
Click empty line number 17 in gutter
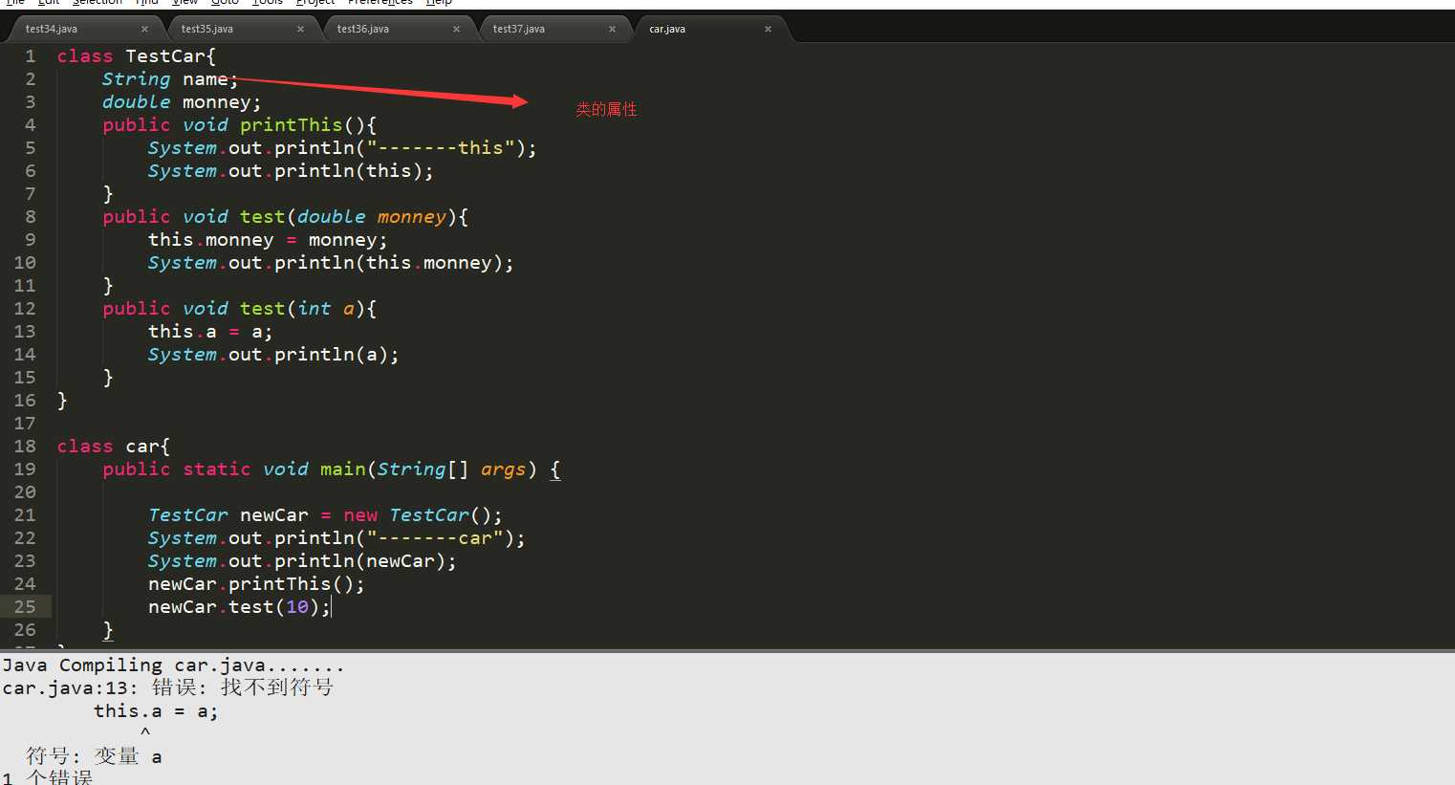tap(25, 424)
